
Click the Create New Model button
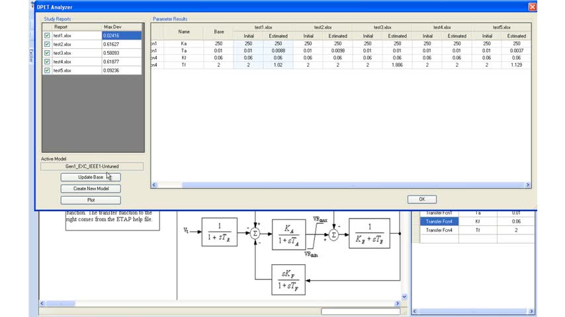point(91,188)
